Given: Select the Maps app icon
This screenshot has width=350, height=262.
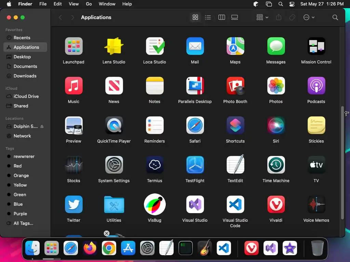Looking at the screenshot, I should (x=235, y=46).
